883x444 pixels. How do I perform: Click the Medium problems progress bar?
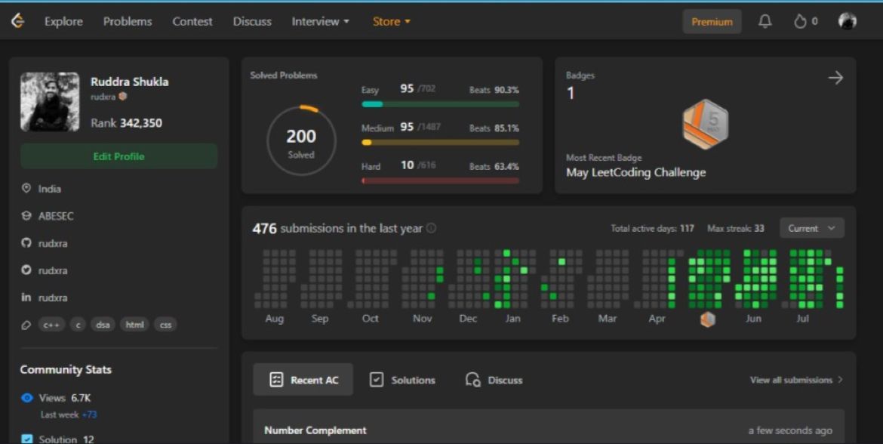tap(441, 143)
